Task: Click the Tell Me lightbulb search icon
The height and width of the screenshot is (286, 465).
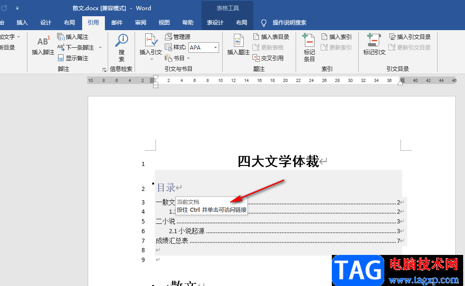Action: 264,23
